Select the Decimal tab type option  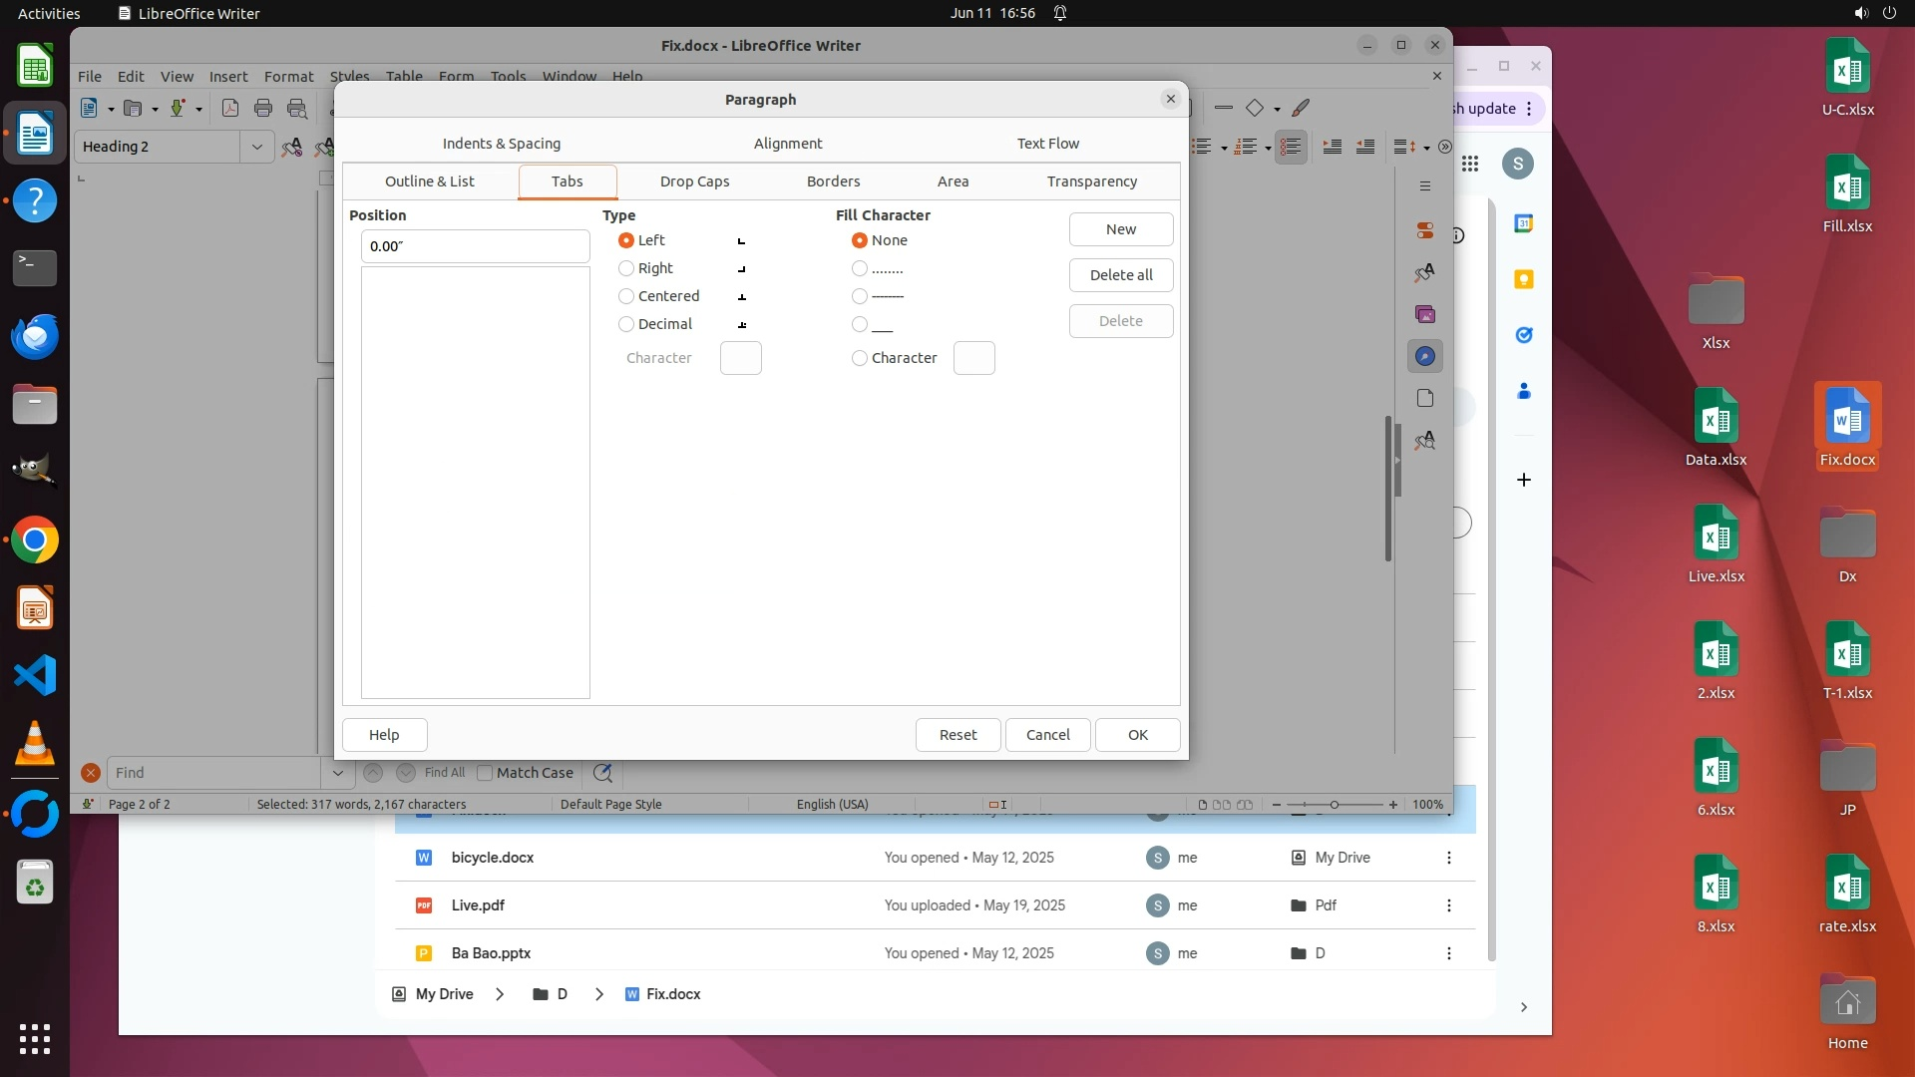click(x=626, y=324)
